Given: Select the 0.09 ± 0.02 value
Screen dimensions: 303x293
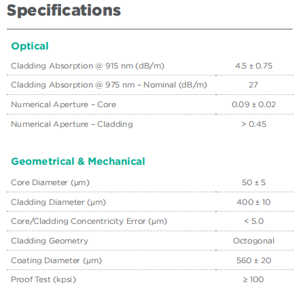Looking at the screenshot, I should [253, 104].
